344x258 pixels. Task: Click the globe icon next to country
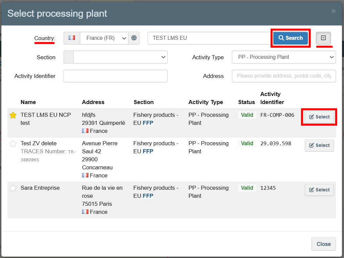[134, 38]
